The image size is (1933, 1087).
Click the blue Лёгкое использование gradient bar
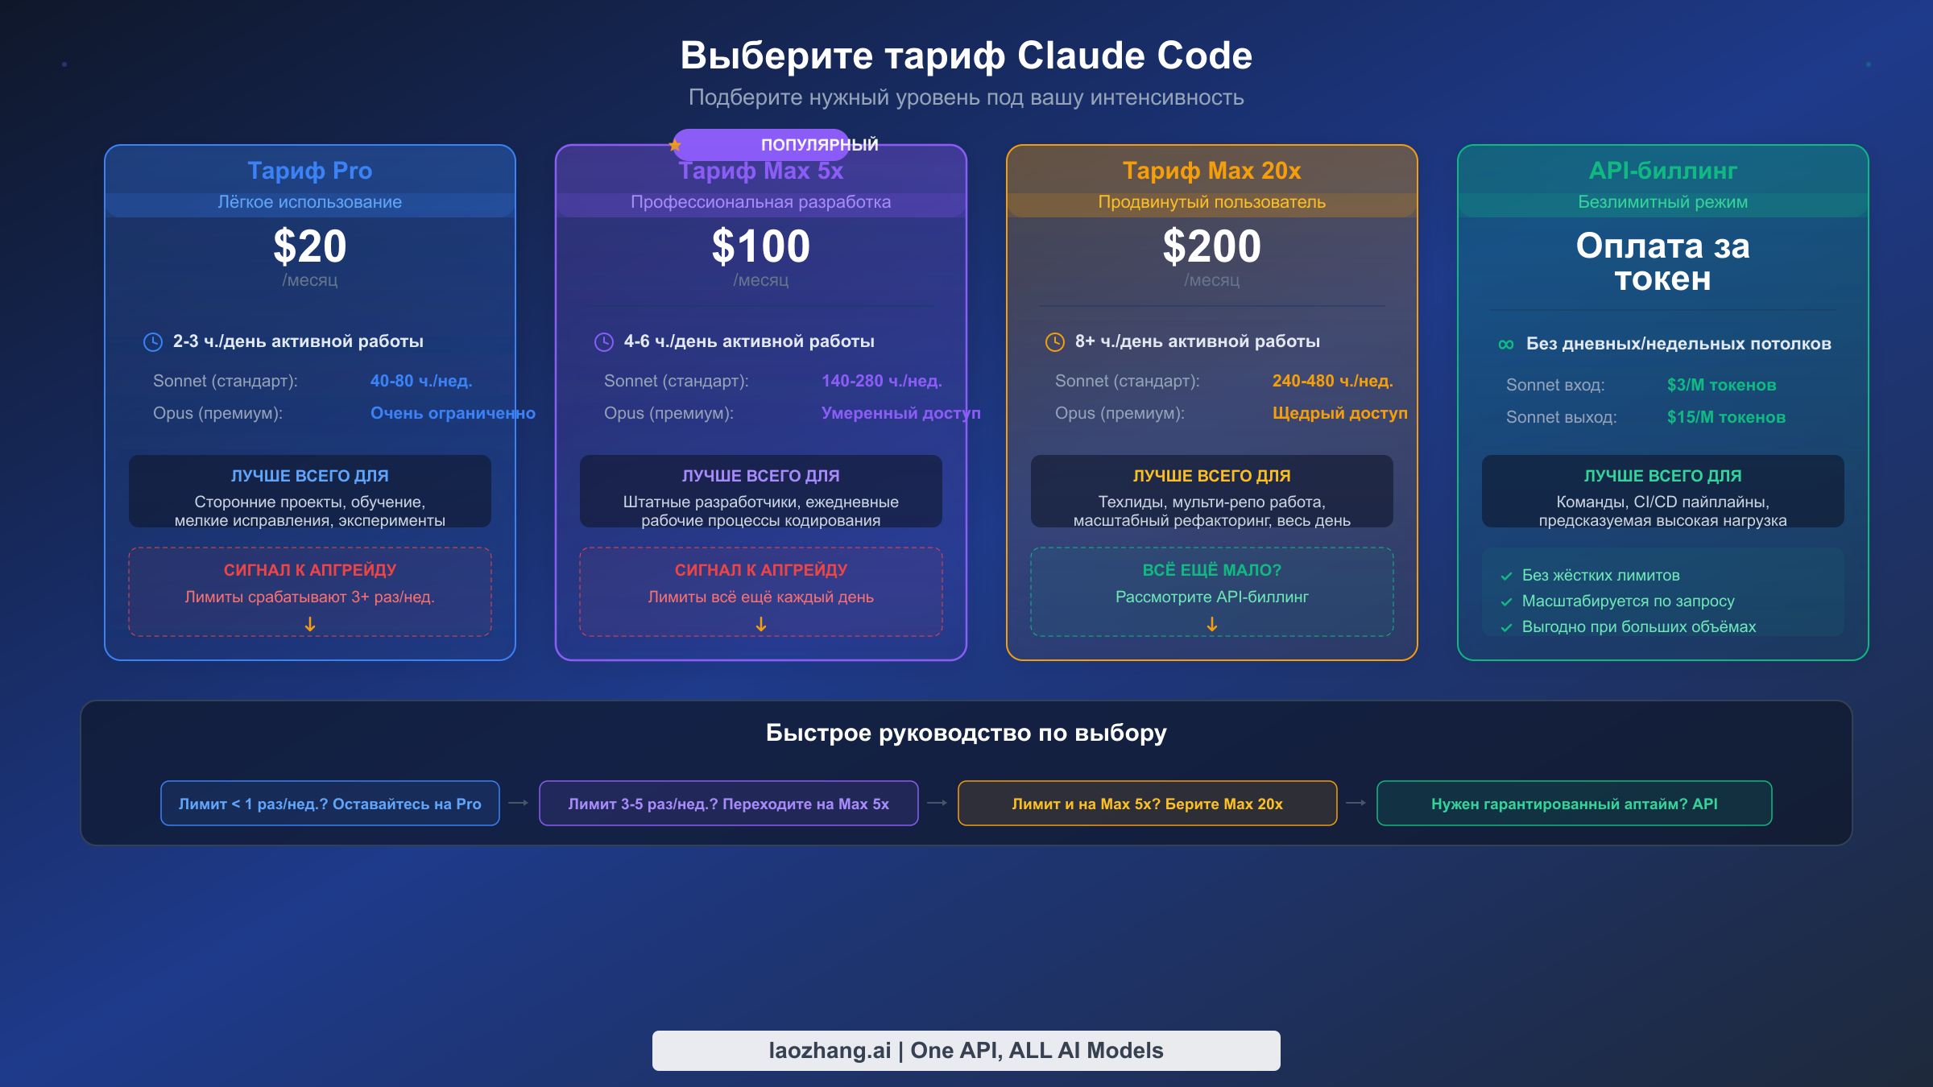[x=309, y=203]
